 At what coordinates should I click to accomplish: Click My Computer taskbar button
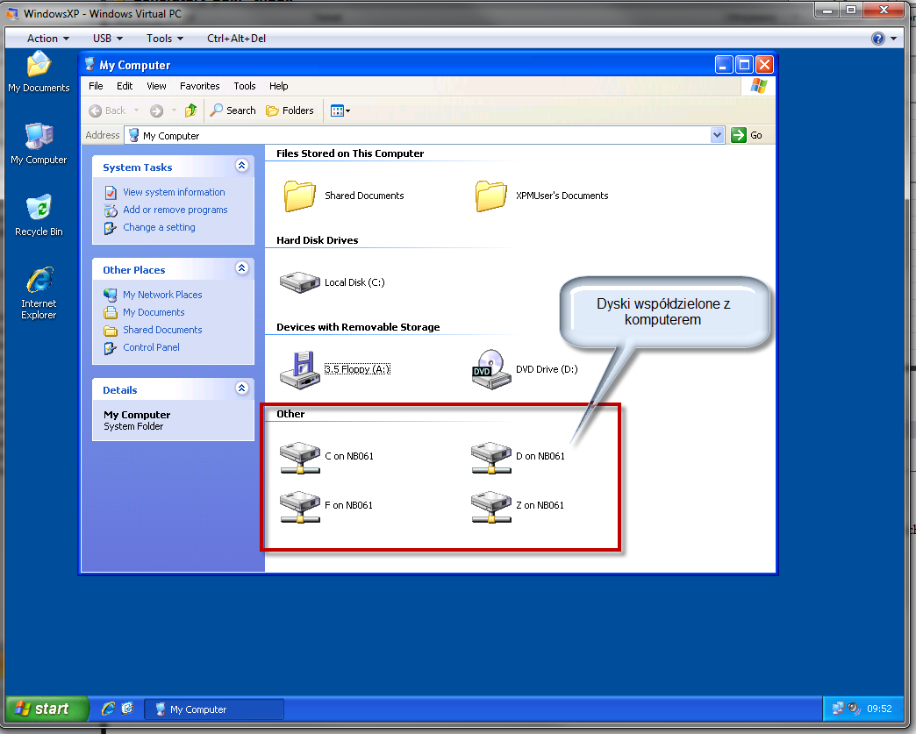[214, 709]
